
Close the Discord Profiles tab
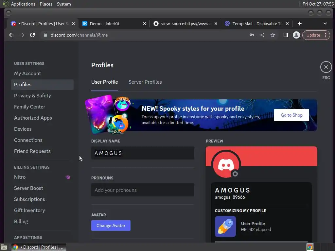click(x=73, y=24)
